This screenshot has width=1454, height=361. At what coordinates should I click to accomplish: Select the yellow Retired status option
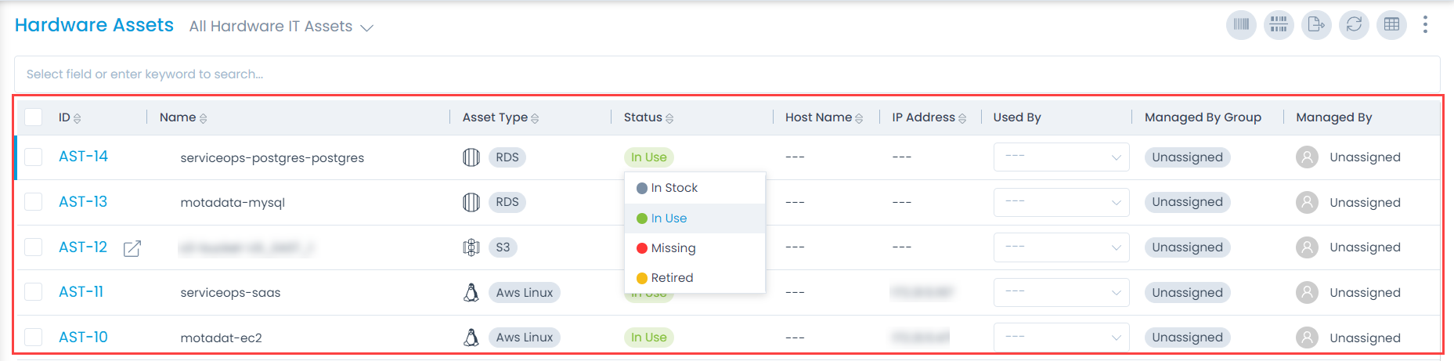[671, 278]
